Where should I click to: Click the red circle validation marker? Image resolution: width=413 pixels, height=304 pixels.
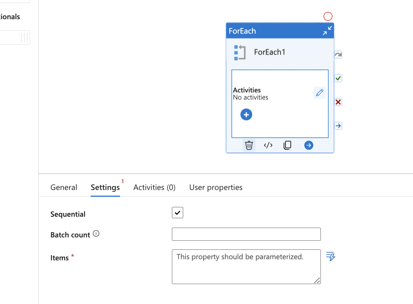click(x=328, y=16)
